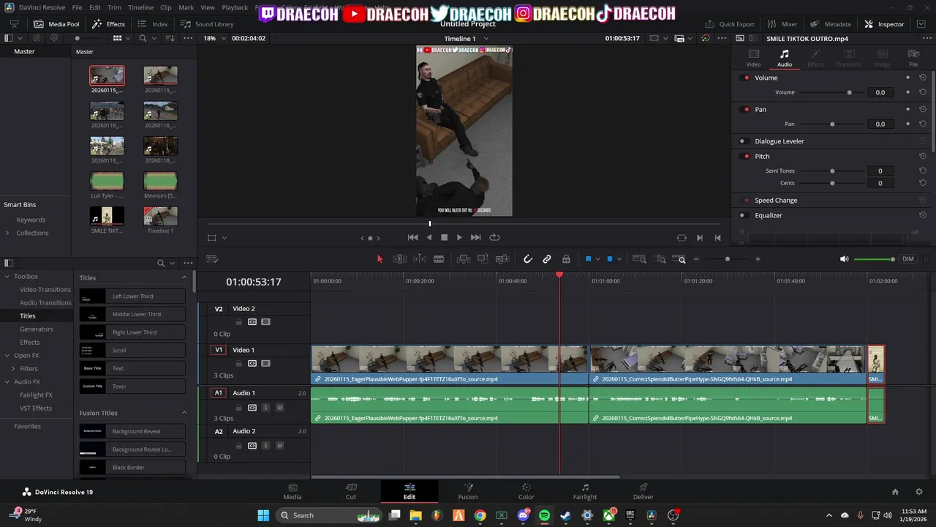Open Inspector Video tab
936x527 pixels.
(x=753, y=58)
